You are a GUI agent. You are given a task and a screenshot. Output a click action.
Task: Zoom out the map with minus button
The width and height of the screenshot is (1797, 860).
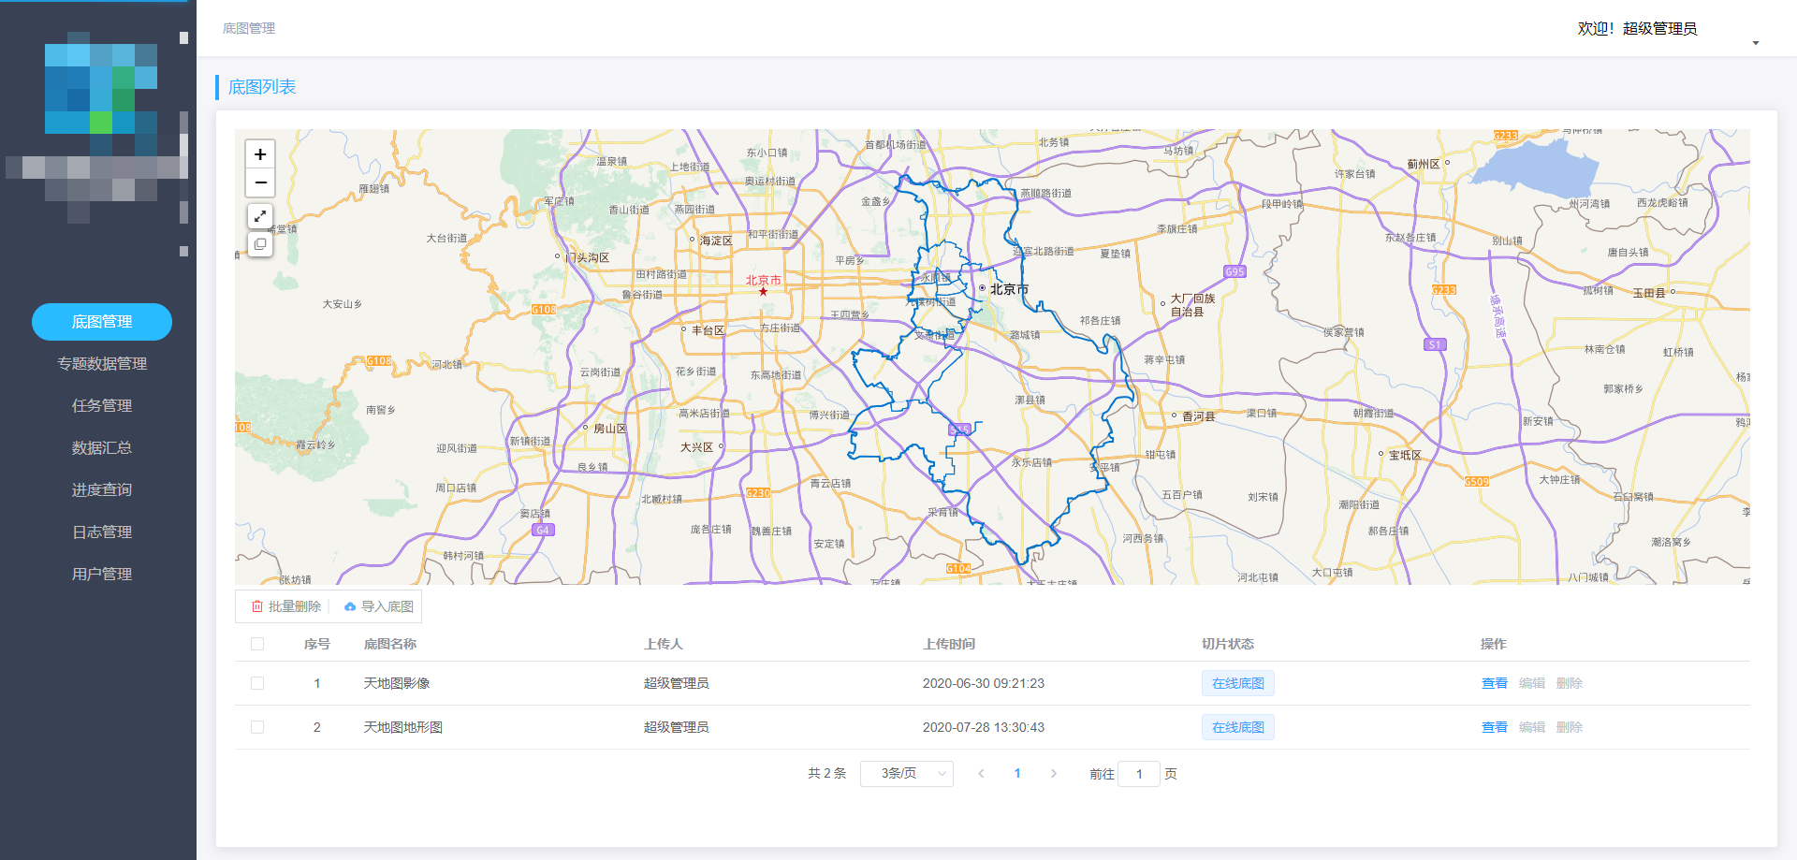pos(260,182)
